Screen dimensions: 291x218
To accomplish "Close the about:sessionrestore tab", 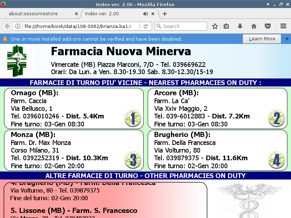I will pos(76,14).
